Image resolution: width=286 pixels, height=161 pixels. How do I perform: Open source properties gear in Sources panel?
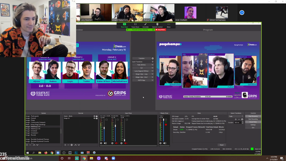point(71,145)
